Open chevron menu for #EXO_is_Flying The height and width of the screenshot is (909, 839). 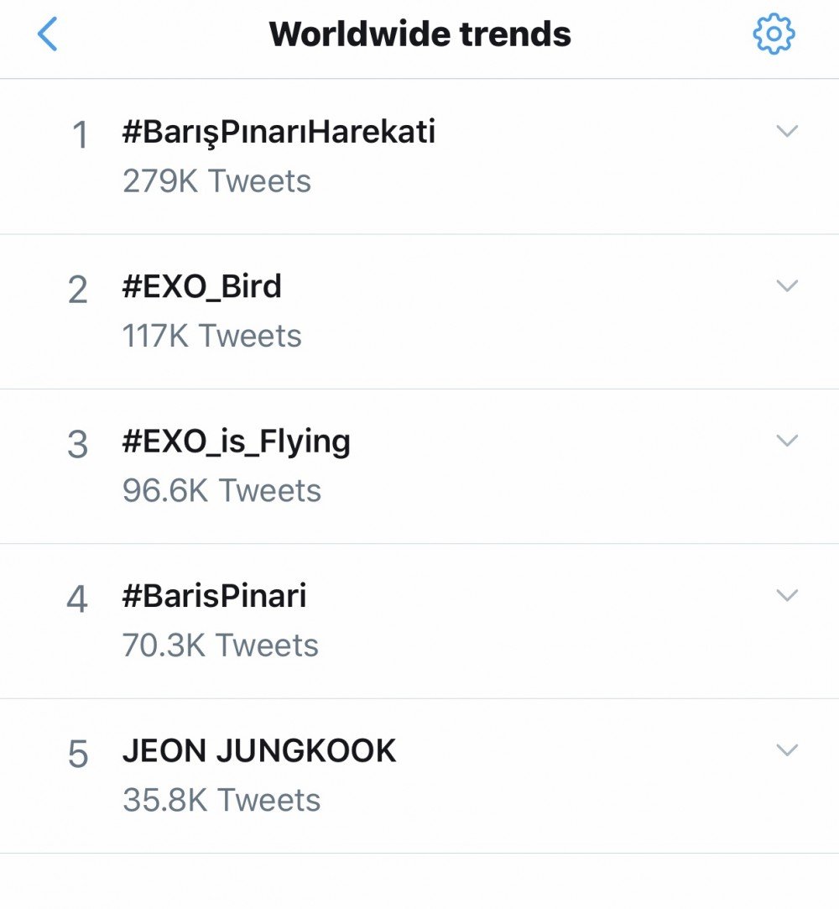787,441
